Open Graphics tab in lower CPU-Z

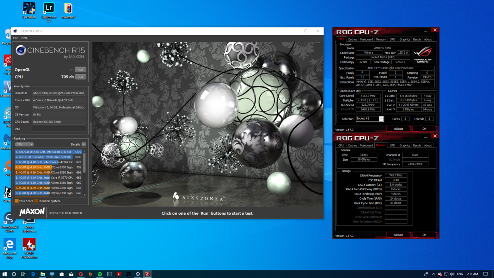tap(405, 146)
